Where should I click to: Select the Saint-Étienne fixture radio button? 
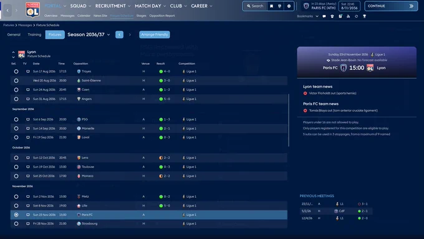[16, 80]
